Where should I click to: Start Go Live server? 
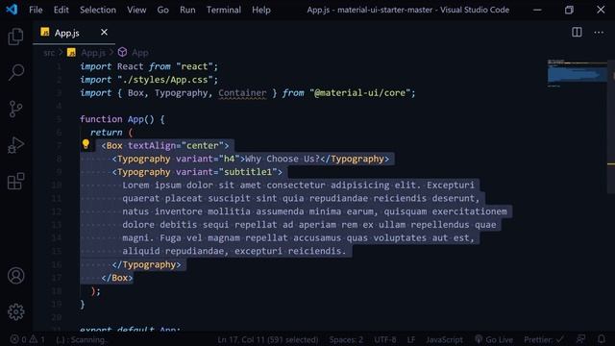(x=494, y=339)
